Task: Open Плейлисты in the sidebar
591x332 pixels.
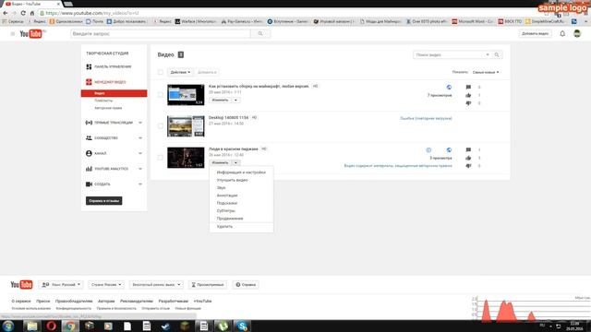Action: click(103, 101)
